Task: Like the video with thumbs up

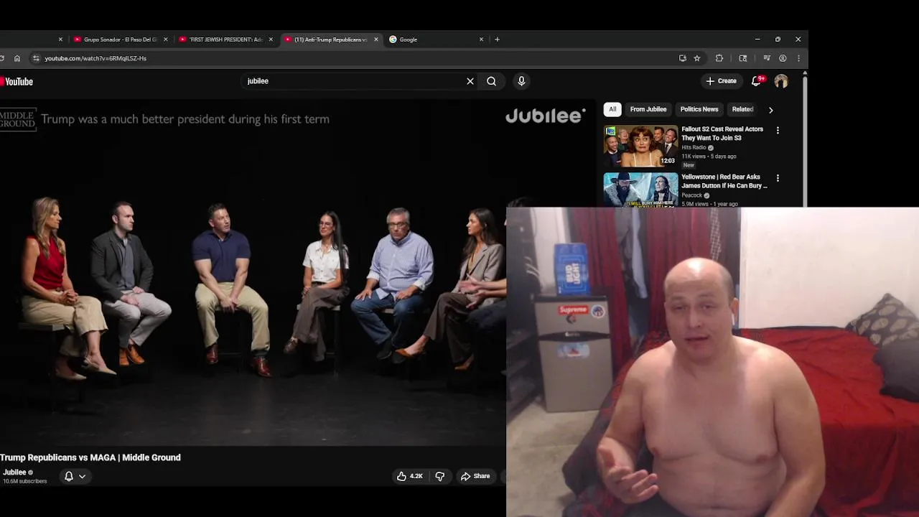Action: pos(409,476)
